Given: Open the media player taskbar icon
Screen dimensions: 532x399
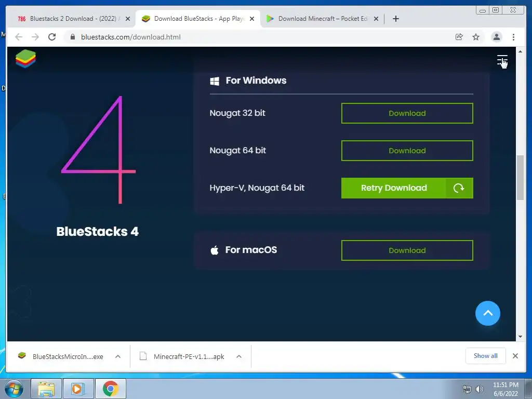Looking at the screenshot, I should (x=78, y=389).
